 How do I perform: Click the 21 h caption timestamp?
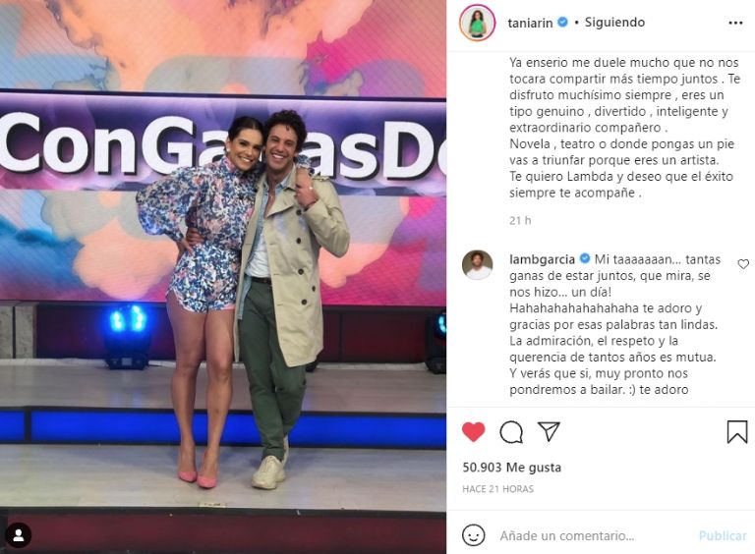click(520, 221)
